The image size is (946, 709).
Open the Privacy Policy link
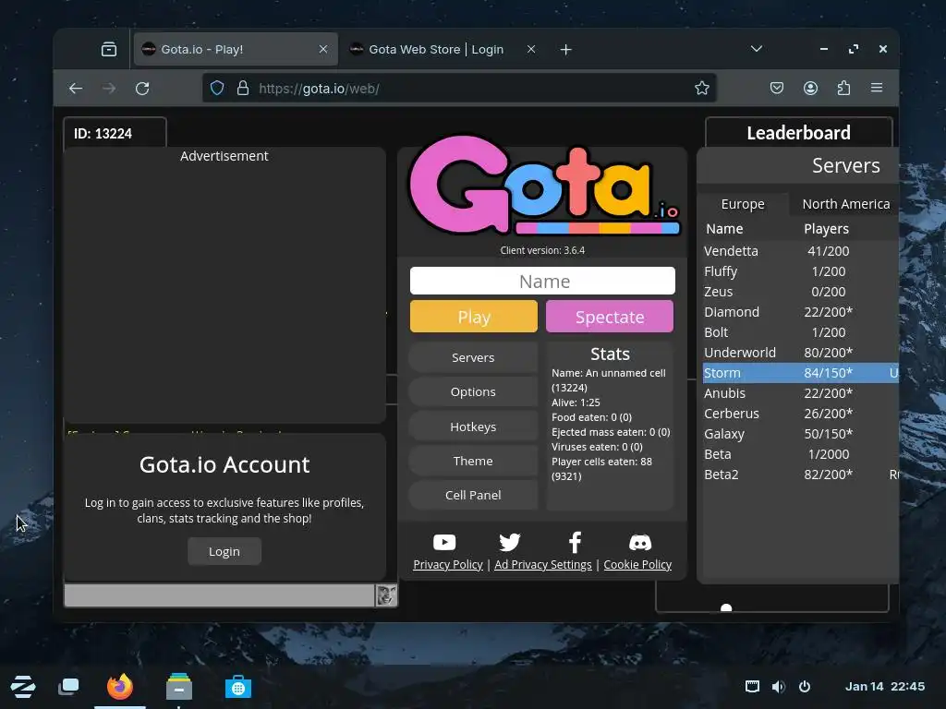tap(448, 565)
